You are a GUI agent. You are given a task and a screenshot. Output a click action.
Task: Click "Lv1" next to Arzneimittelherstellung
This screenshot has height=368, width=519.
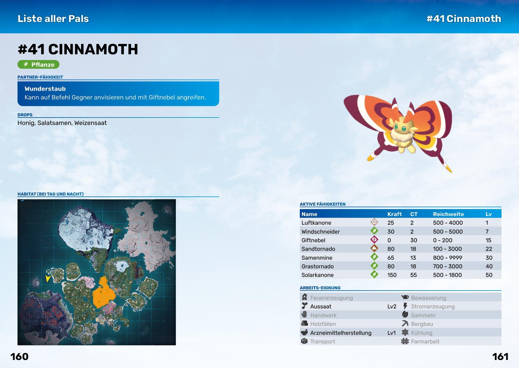click(392, 333)
